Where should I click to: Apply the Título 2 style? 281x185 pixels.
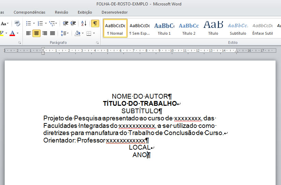coord(189,28)
